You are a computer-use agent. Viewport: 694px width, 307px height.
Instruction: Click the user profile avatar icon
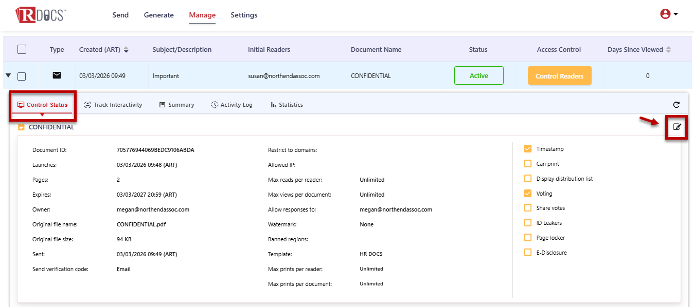click(x=665, y=14)
